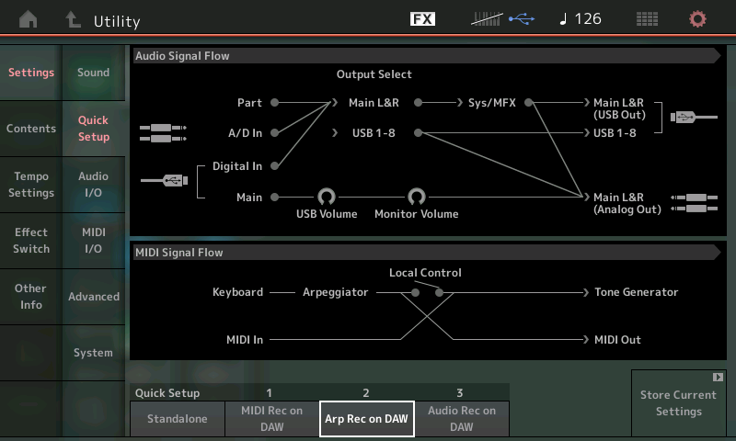Go to the Home screen icon
Image resolution: width=736 pixels, height=441 pixels.
(29, 19)
